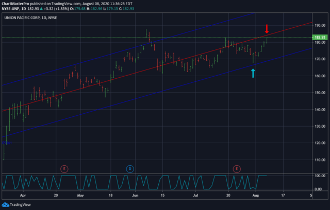Click the NYSE:UNP, 1D symbol text

[x=14, y=9]
